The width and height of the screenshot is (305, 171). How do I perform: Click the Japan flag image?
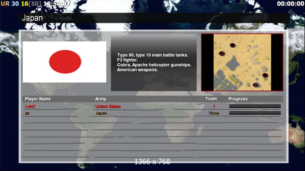click(x=64, y=62)
